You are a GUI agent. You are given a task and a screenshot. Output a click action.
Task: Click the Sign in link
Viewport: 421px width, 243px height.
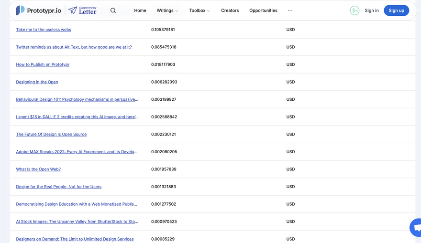point(372,11)
